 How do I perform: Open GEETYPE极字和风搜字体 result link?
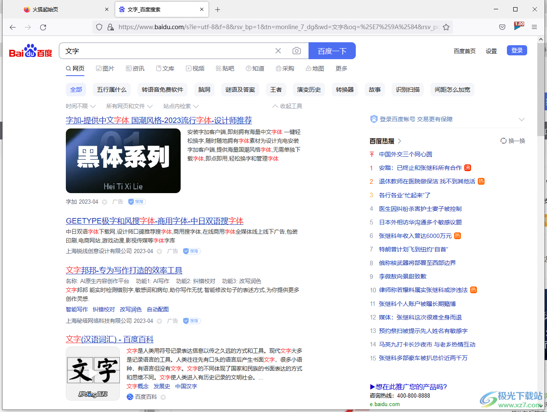pyautogui.click(x=154, y=221)
